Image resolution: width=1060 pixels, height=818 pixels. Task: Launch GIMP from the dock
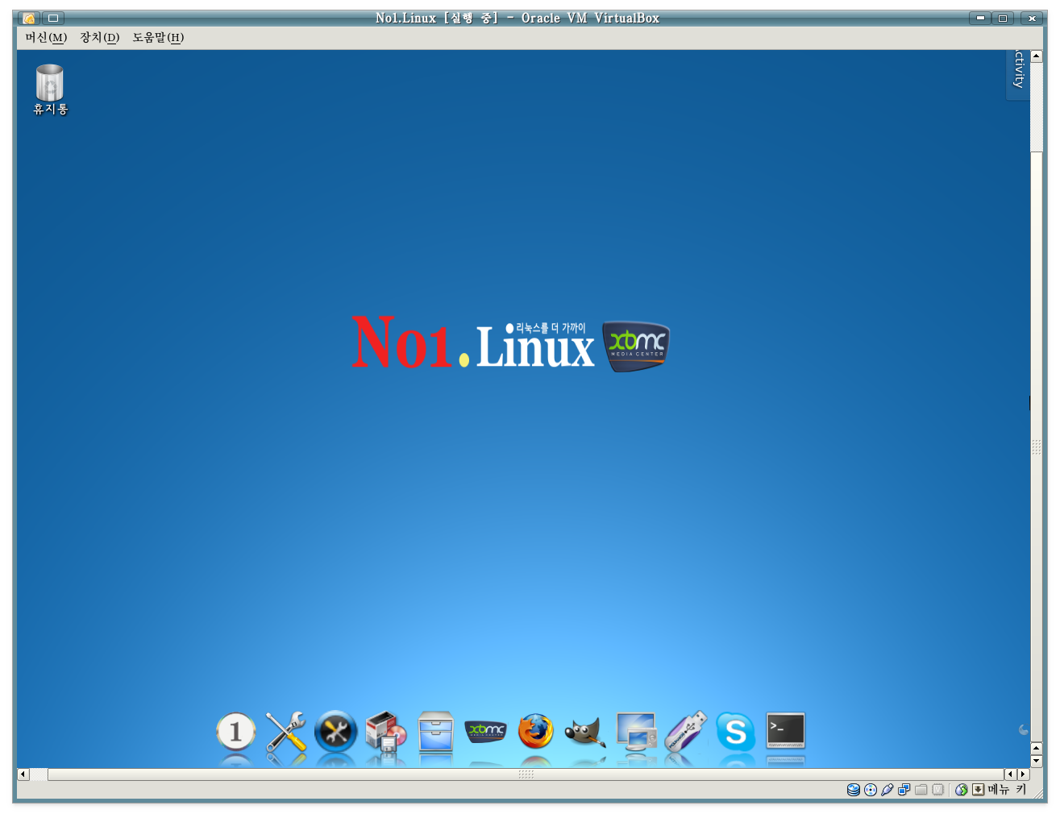coord(585,733)
